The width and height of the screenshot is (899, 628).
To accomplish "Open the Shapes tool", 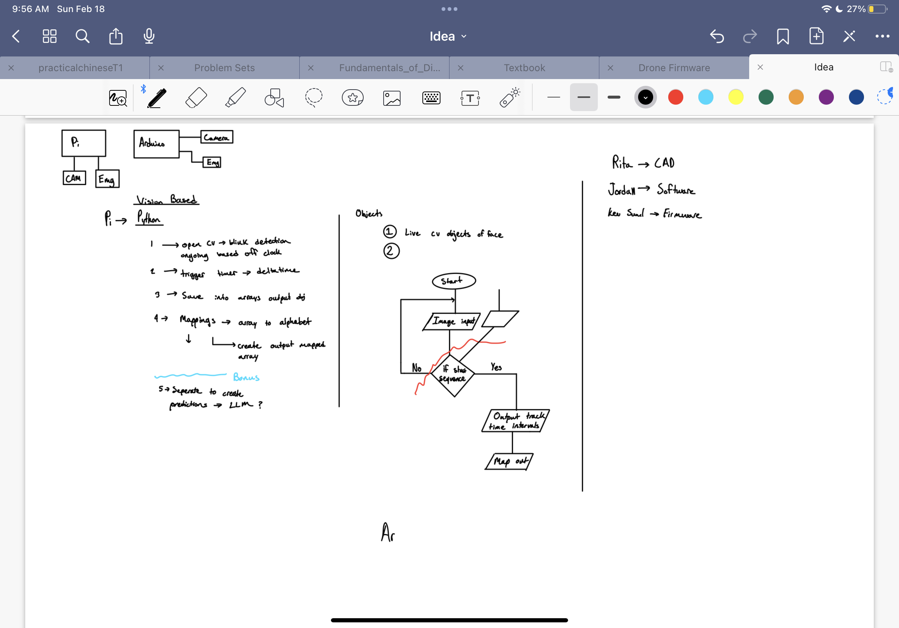I will [274, 98].
